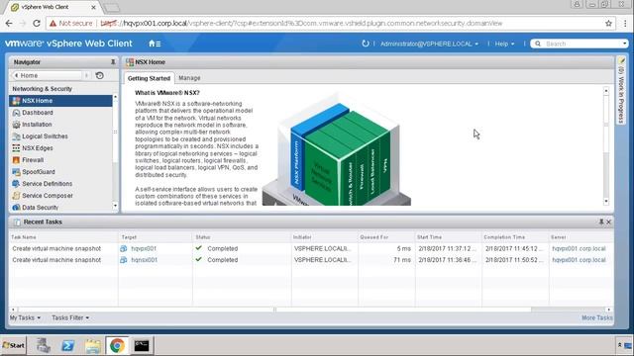The image size is (634, 356).
Task: Open the command prompt taskbar icon
Action: [142, 345]
